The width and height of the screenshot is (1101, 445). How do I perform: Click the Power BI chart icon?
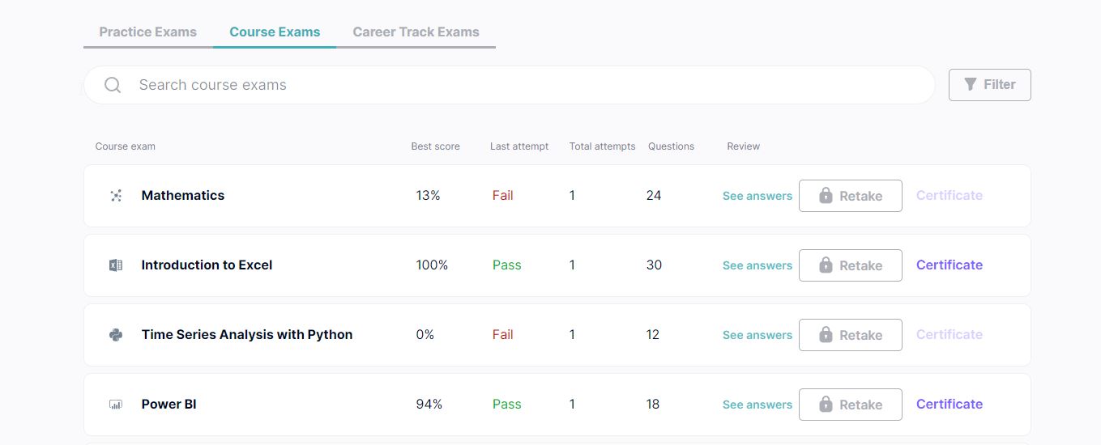click(x=116, y=405)
